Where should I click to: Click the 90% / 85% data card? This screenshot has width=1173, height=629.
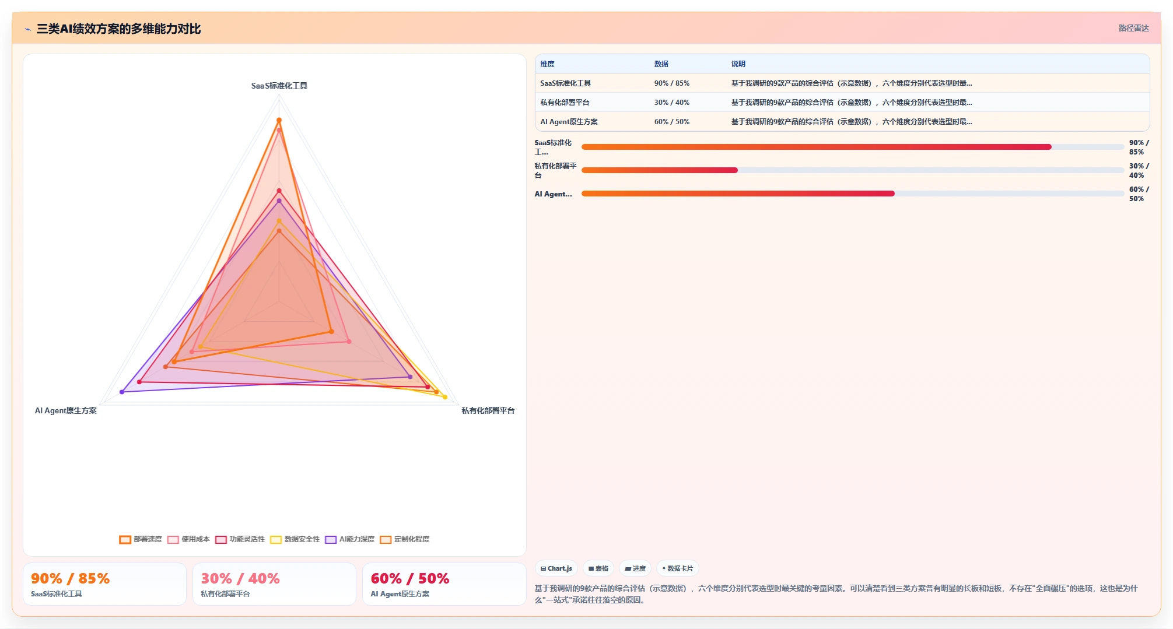coord(104,584)
